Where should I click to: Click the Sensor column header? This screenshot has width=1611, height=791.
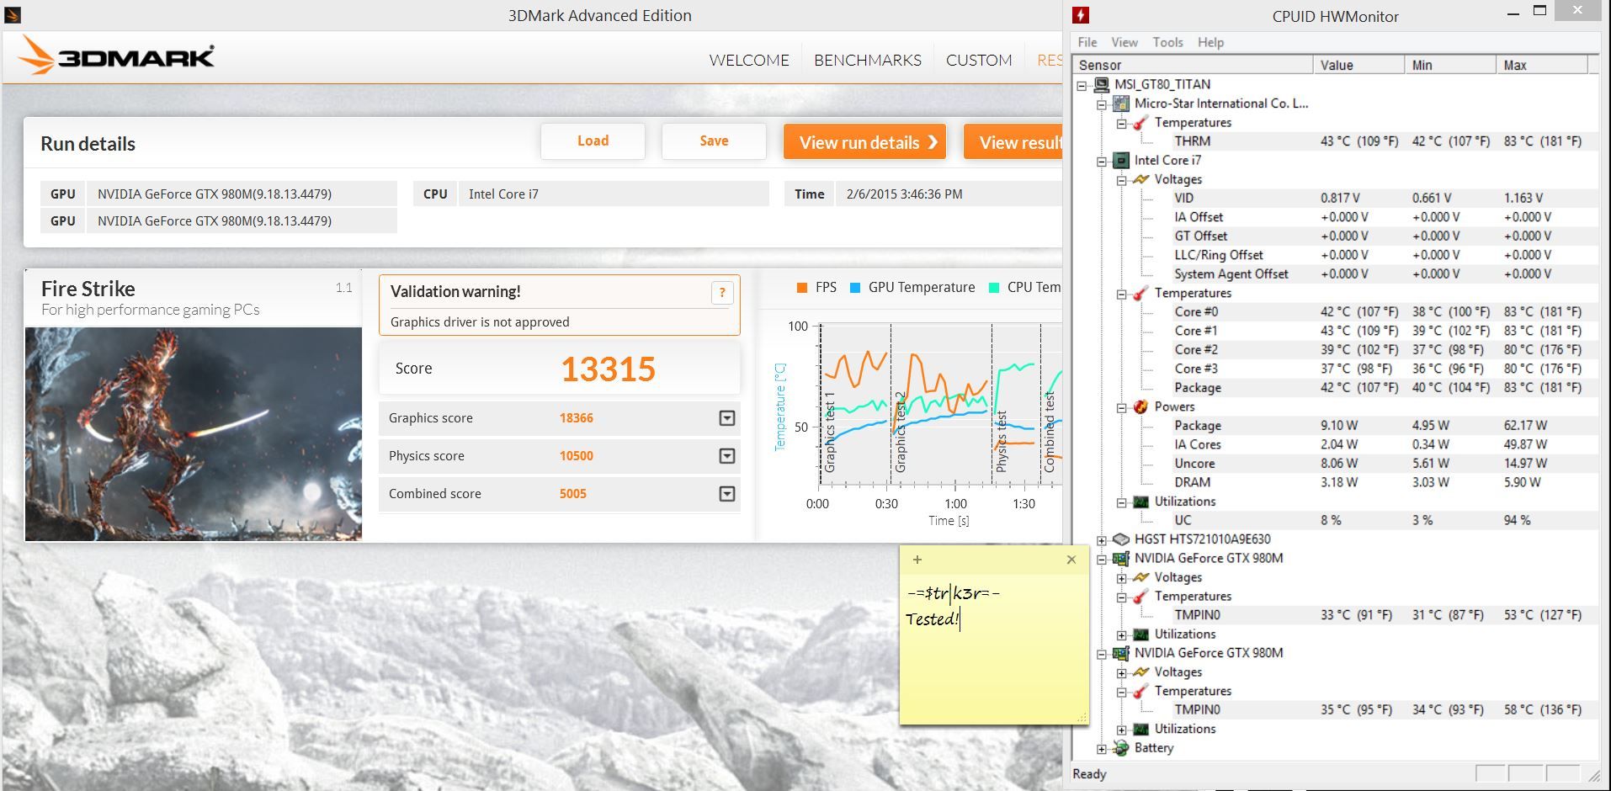(1194, 65)
